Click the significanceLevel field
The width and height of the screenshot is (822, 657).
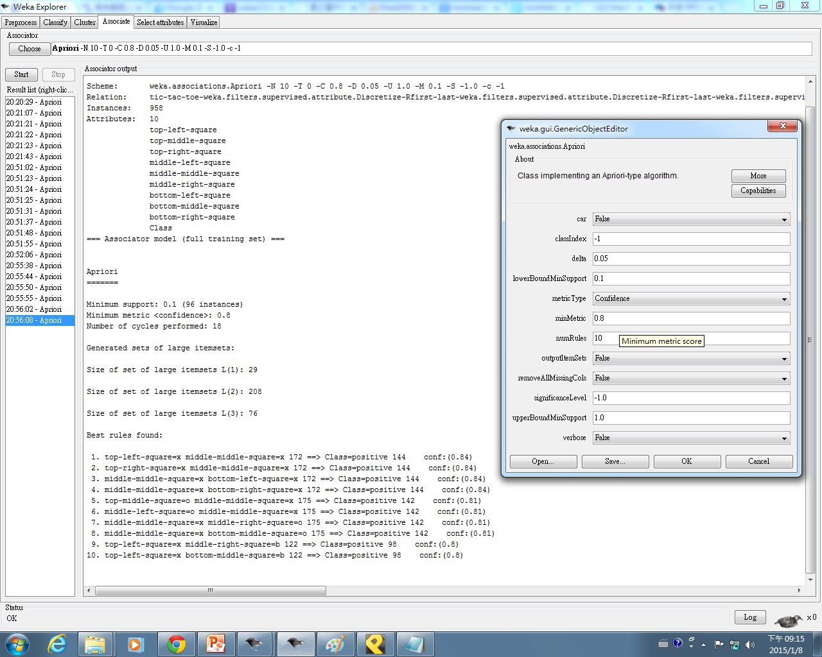(x=691, y=398)
